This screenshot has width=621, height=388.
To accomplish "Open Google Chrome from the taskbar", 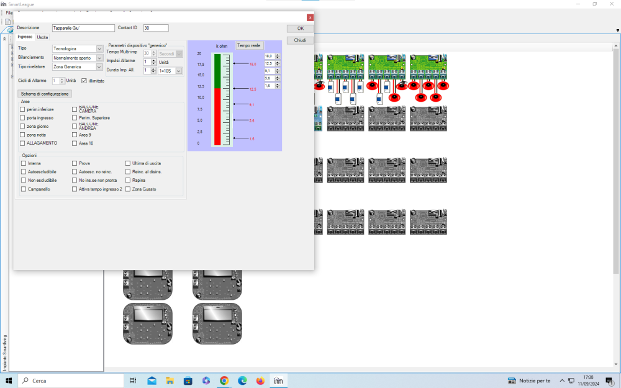I will (x=224, y=381).
